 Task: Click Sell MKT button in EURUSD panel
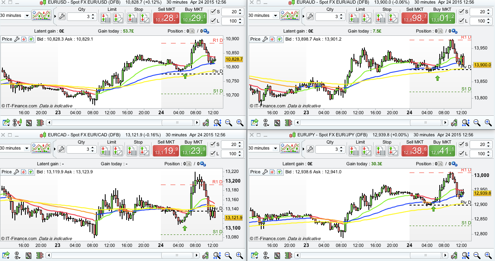[166, 18]
